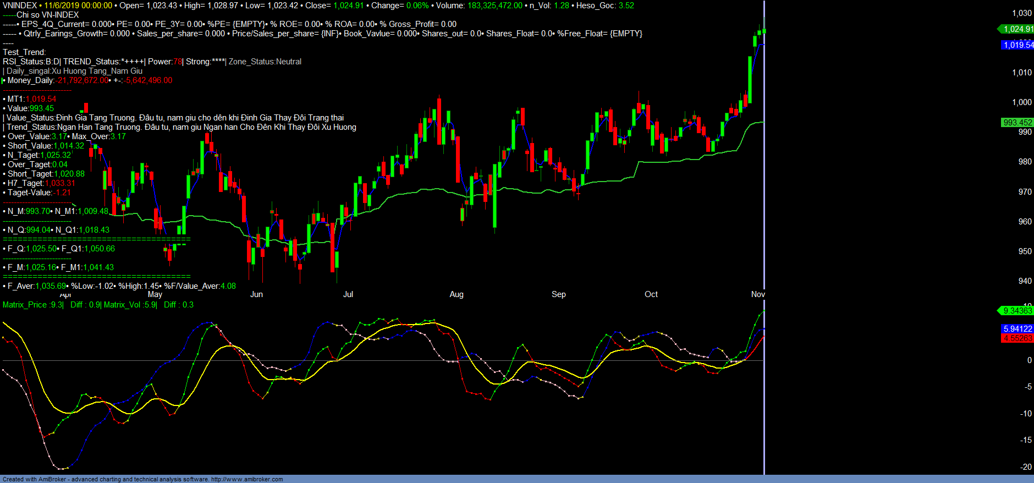Select the Jul month marker on the time axis

tap(348, 294)
